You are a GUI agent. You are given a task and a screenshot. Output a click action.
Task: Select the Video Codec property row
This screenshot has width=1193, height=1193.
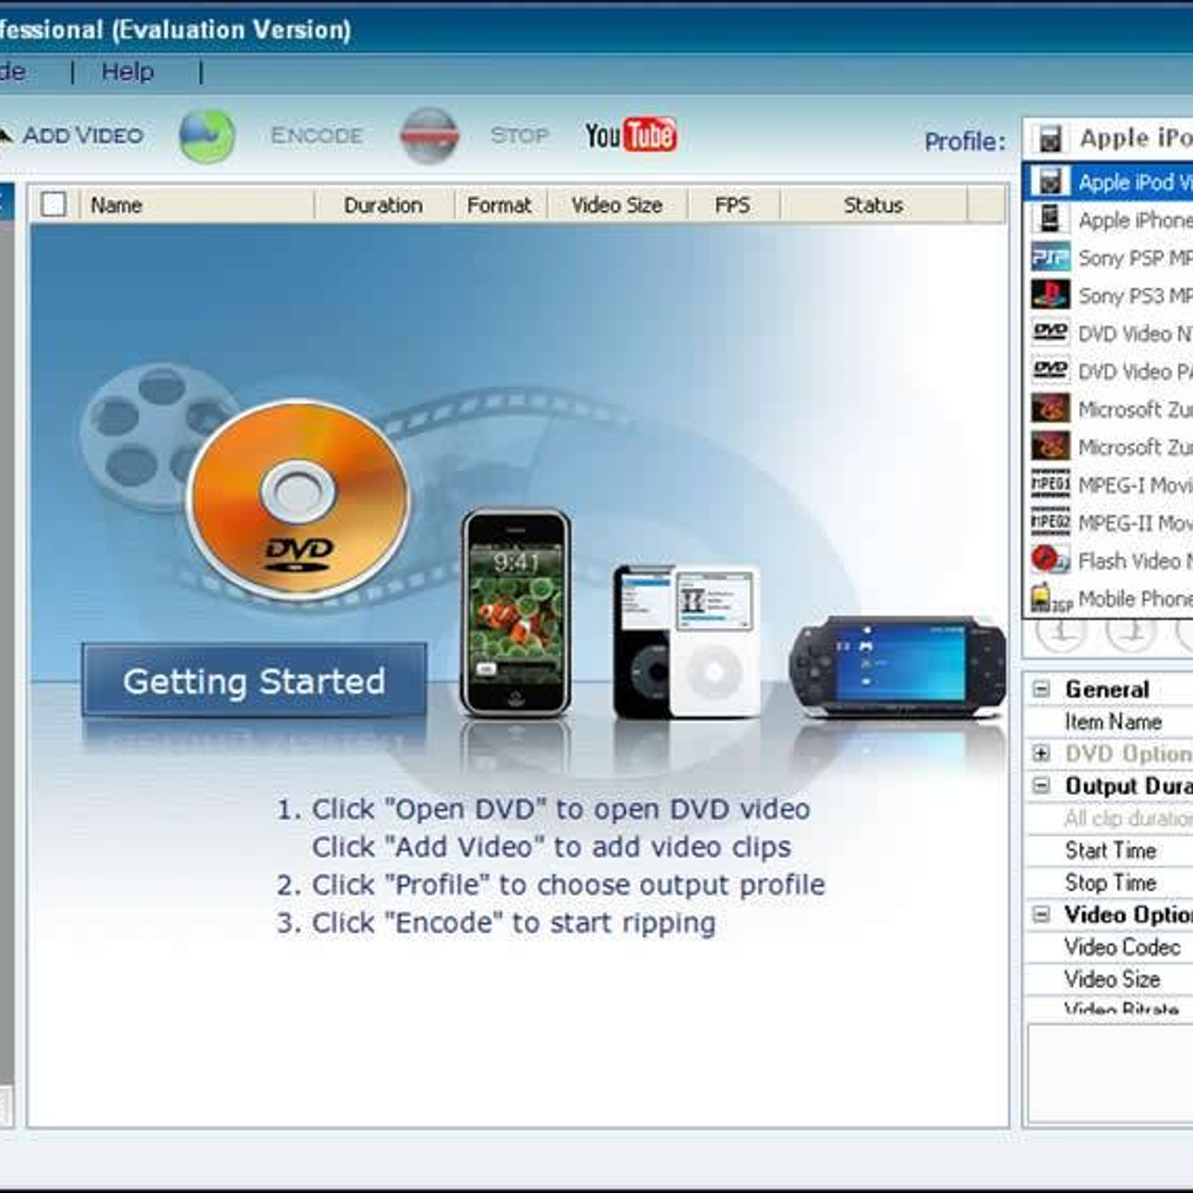(x=1109, y=947)
